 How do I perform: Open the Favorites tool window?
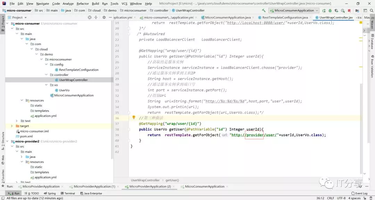3,178
